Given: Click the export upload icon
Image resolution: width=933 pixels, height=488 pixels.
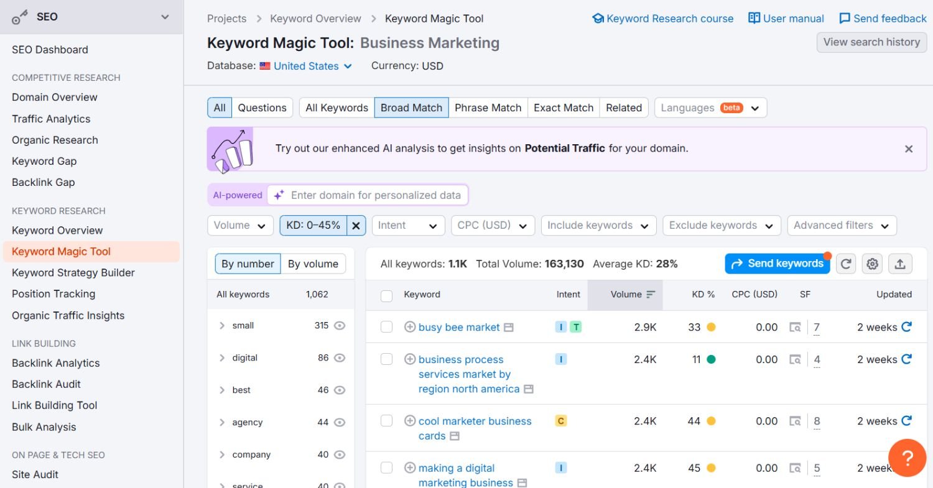Looking at the screenshot, I should pos(900,264).
